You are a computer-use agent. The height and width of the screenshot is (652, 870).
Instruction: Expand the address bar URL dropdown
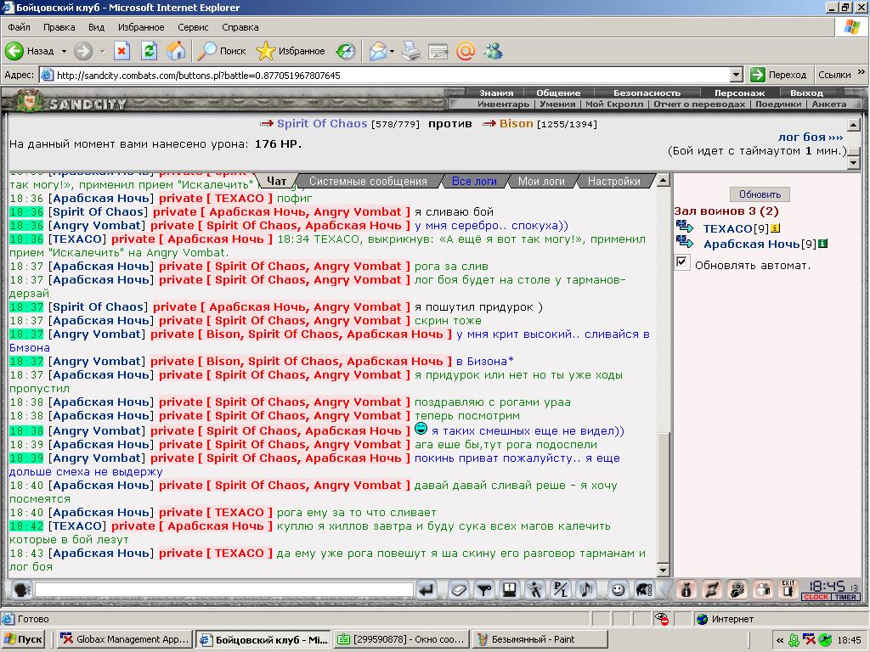737,75
